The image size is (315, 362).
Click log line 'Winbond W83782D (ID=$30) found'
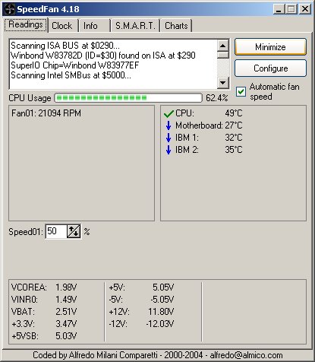tap(103, 56)
